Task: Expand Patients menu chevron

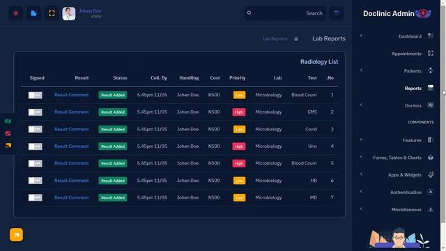Action: click(361, 70)
